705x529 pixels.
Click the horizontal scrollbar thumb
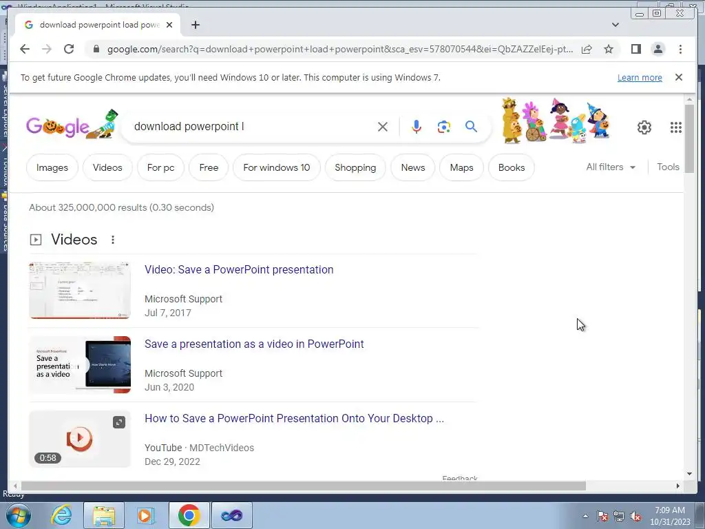pyautogui.click(x=304, y=486)
